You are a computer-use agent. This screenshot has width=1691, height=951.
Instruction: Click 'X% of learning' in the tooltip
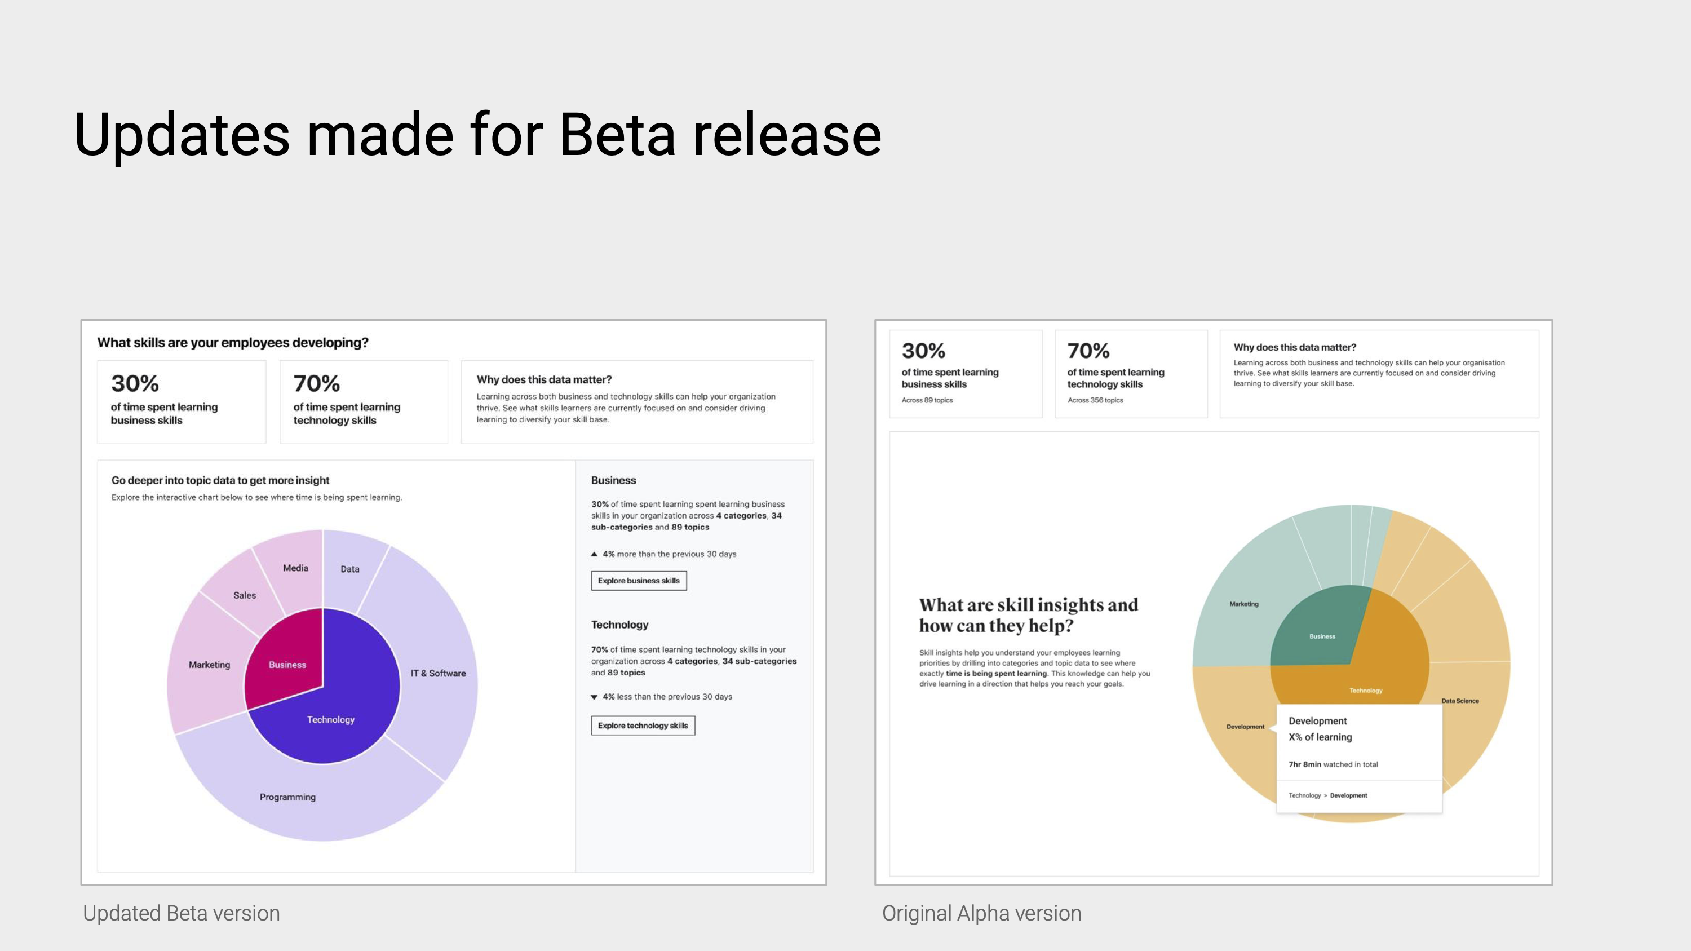coord(1320,737)
